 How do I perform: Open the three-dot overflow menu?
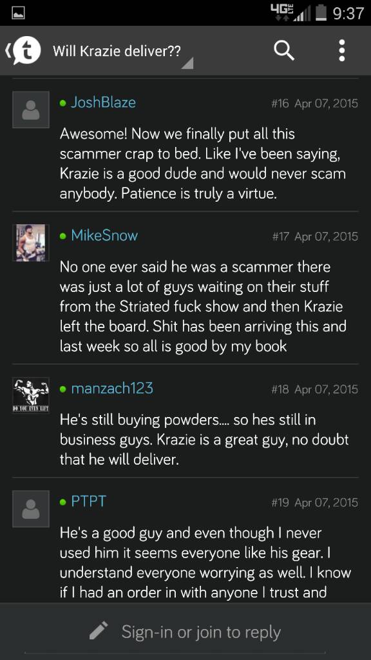pyautogui.click(x=342, y=51)
